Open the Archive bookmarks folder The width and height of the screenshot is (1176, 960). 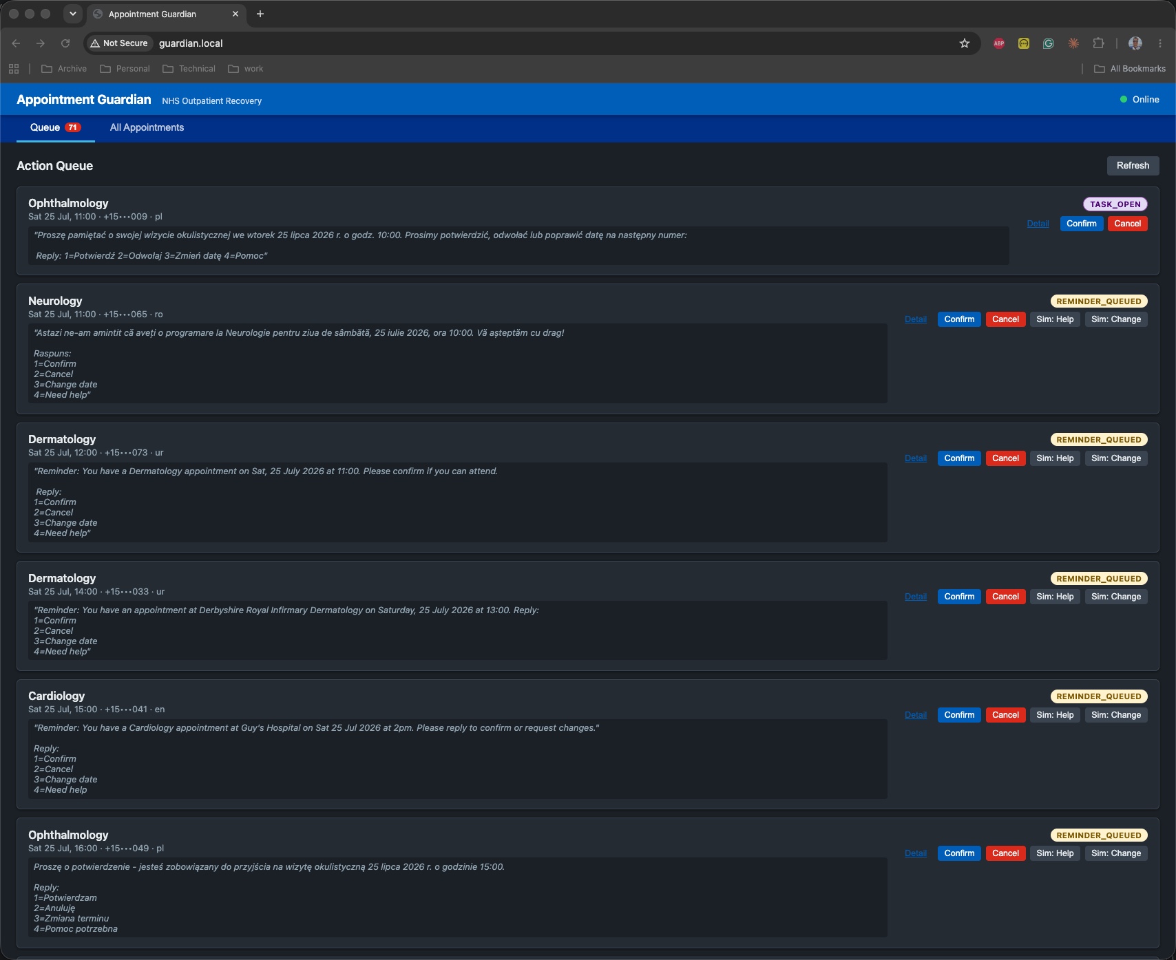pos(64,69)
